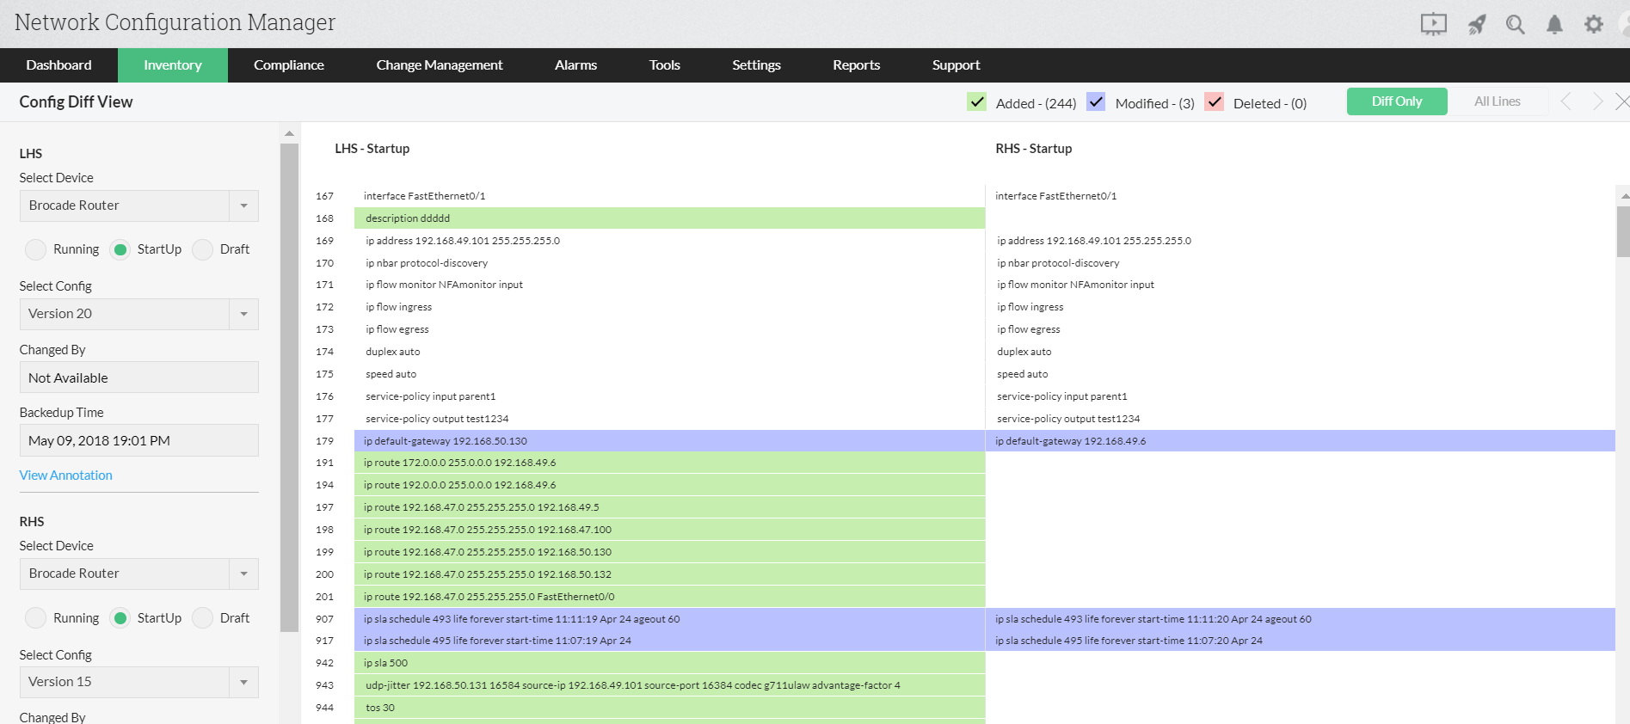The width and height of the screenshot is (1630, 724).
Task: Open the settings gear icon
Action: (1593, 24)
